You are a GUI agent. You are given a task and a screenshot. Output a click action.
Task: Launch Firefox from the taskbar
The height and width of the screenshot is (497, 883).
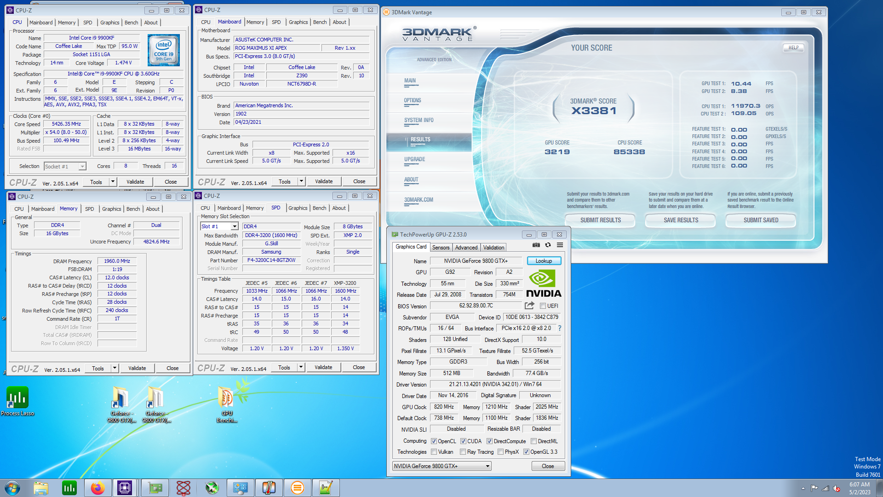pos(97,488)
